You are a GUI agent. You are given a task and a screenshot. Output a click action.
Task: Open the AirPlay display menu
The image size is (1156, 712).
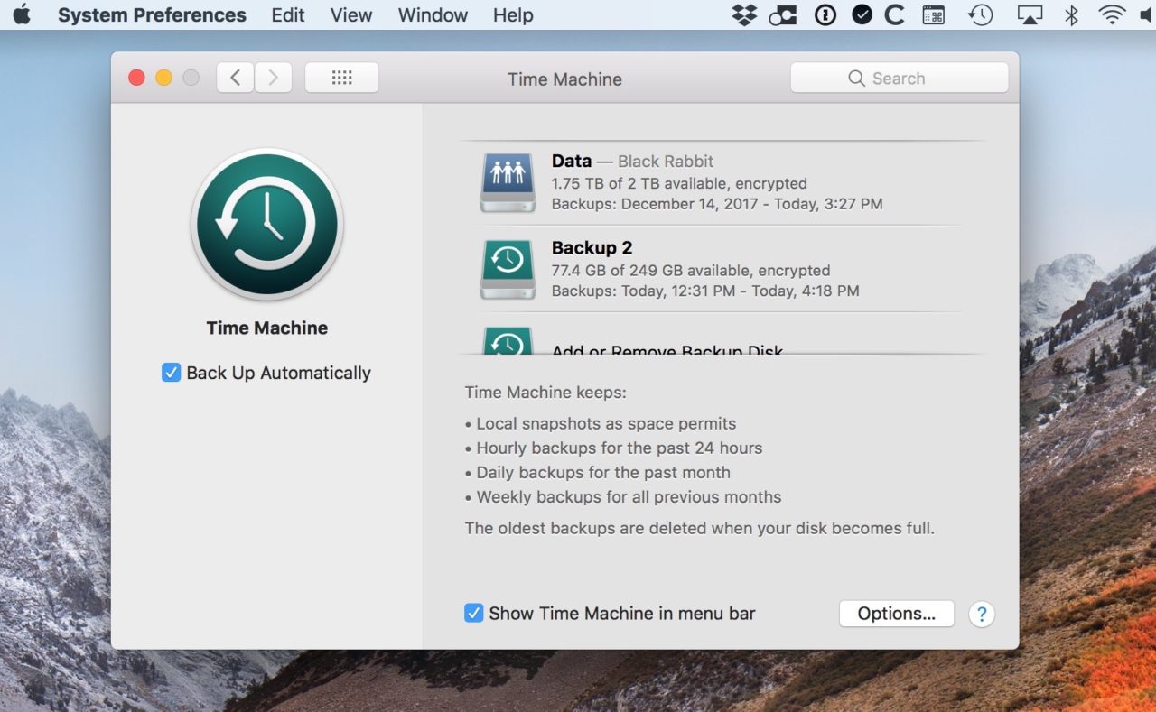pyautogui.click(x=1030, y=14)
